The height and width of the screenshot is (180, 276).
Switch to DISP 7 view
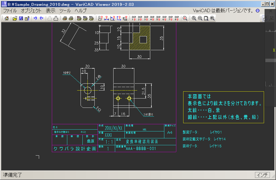pyautogui.click(x=171, y=18)
